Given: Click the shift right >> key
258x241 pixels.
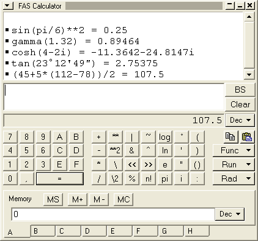Looking at the screenshot, I should pyautogui.click(x=149, y=164).
